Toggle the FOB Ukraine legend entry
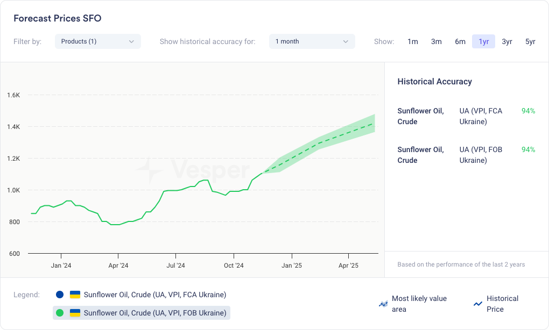The height and width of the screenshot is (330, 549). point(154,313)
